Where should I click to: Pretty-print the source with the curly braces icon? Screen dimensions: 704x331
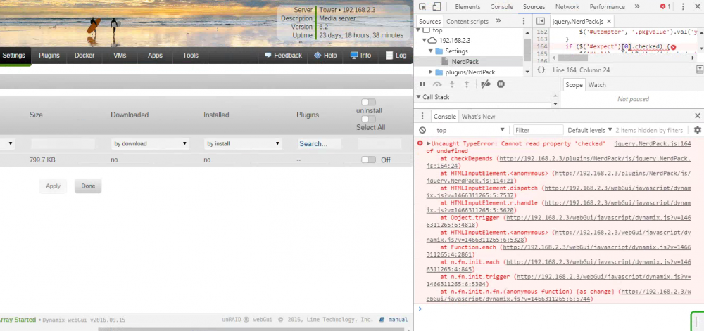541,70
